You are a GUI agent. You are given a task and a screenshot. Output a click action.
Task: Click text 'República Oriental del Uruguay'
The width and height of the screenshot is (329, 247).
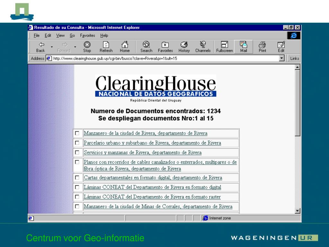point(156,100)
